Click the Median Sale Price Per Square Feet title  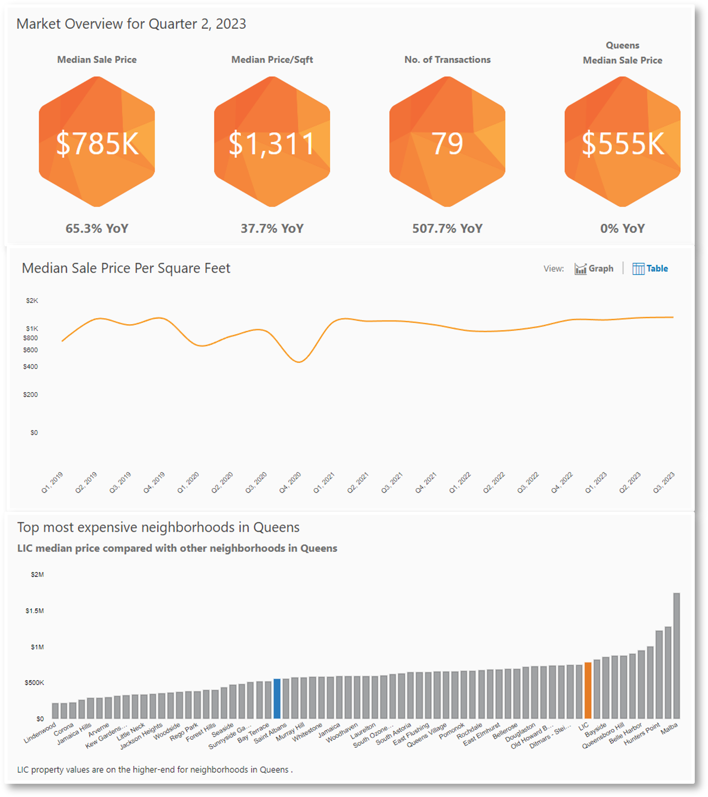(x=126, y=268)
